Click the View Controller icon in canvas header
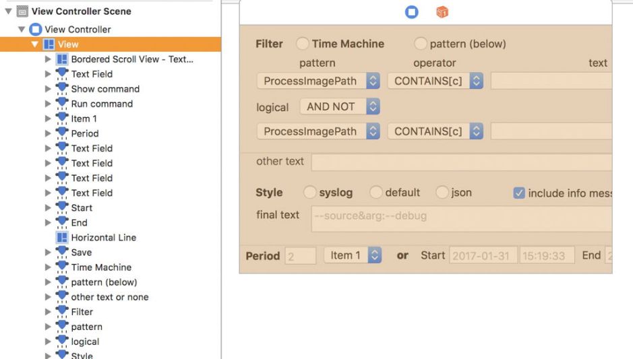Image resolution: width=633 pixels, height=359 pixels. click(411, 12)
